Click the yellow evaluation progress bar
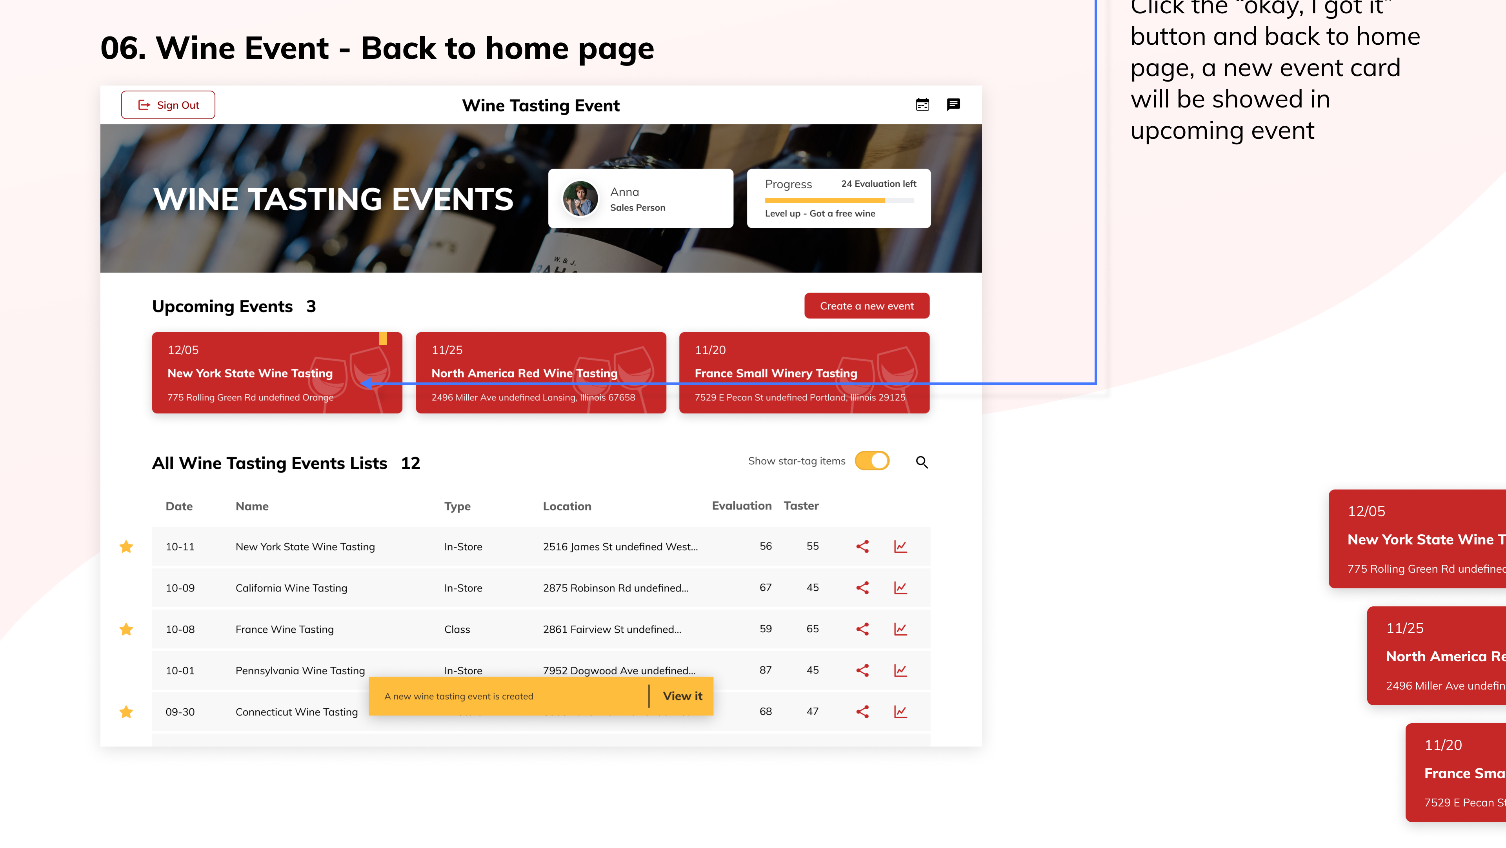 pos(824,200)
